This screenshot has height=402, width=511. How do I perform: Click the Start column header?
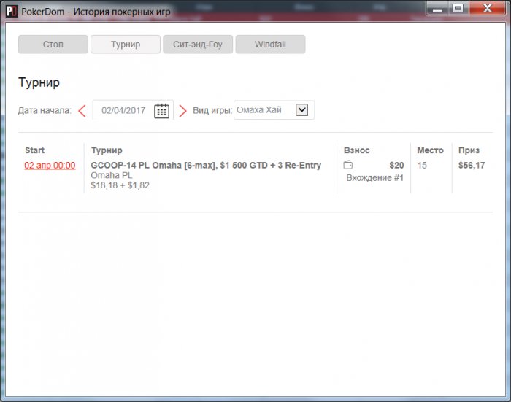(x=34, y=150)
